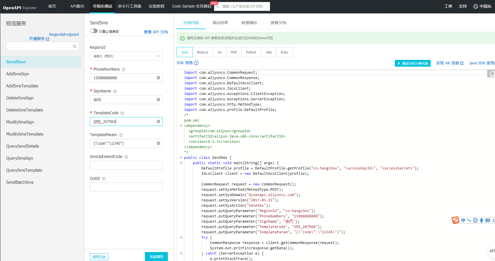Toggle the 只看必填参数 switch

tap(94, 31)
